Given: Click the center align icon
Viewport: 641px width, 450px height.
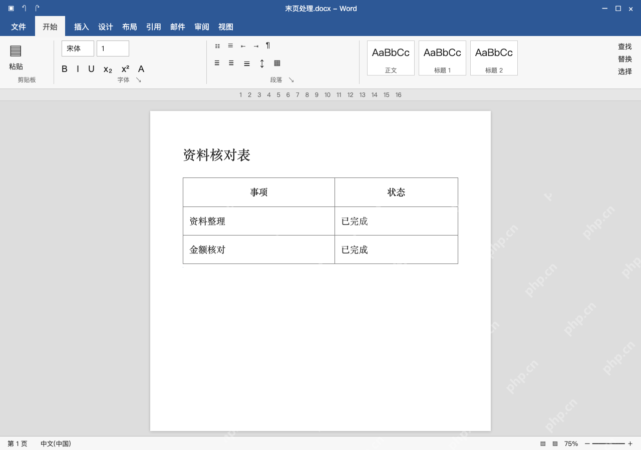Looking at the screenshot, I should click(x=231, y=63).
